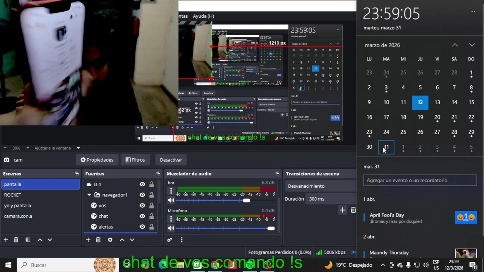Screen dimensions: 484x272
Task: Mute the Microfono audio channel
Action: click(x=171, y=228)
